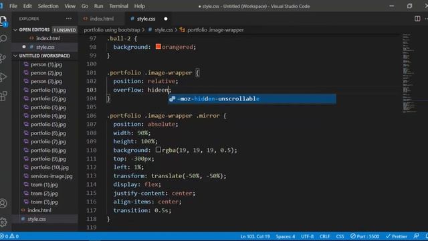Click 'portfolio using bootstrap' breadcrumb
Screen dimensions: 428x241
112,29
